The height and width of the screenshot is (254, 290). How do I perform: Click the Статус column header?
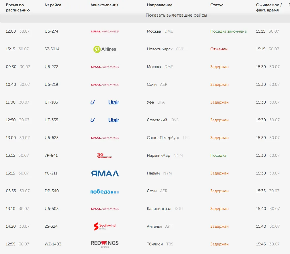[x=217, y=5]
